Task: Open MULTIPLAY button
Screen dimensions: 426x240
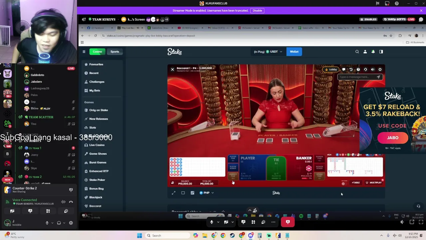Action: [x=373, y=182]
